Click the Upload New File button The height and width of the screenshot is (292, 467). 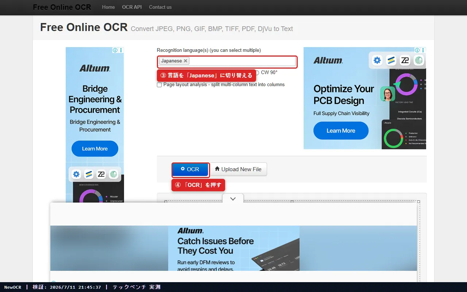point(238,169)
